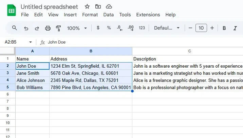Click the move to folder icon
The width and height of the screenshot is (243, 138).
click(x=98, y=6)
